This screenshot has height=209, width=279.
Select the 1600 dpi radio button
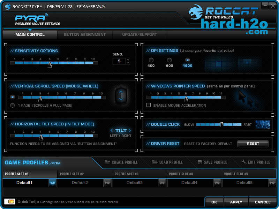click(187, 60)
